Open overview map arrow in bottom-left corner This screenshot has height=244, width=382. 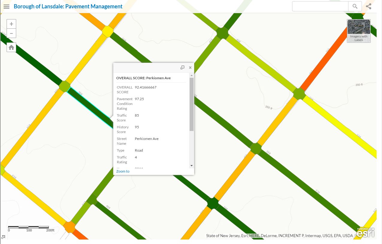click(3, 237)
